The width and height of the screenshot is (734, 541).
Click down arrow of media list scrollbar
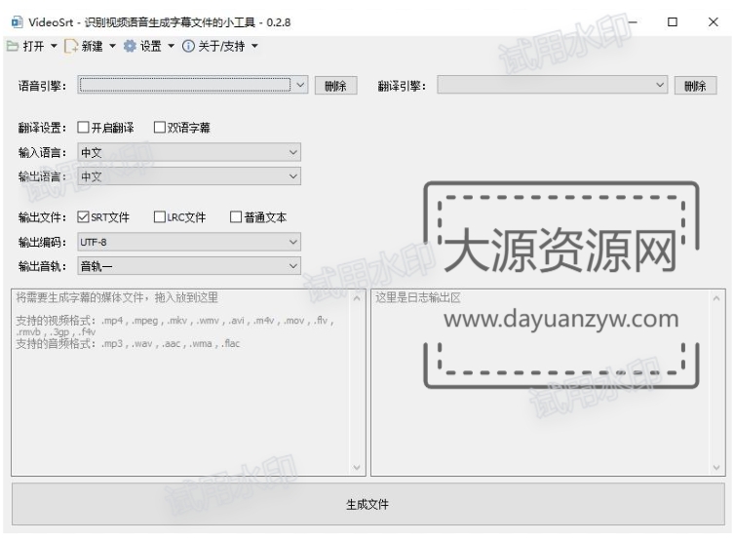point(357,467)
